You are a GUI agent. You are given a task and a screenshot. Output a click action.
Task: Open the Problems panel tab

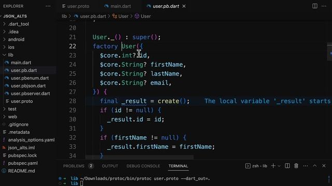click(x=74, y=166)
